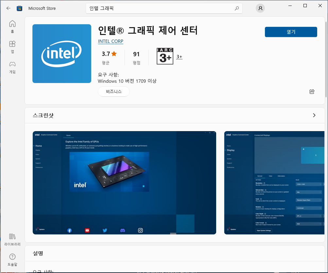The height and width of the screenshot is (273, 328).
Task: Open the second screenshot showing Display settings
Action: pyautogui.click(x=274, y=183)
